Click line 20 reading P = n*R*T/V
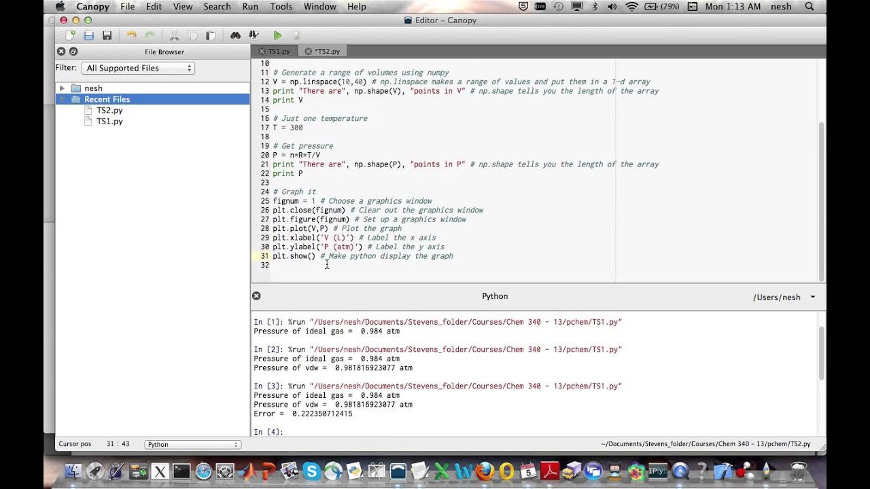The height and width of the screenshot is (489, 870). click(x=296, y=155)
